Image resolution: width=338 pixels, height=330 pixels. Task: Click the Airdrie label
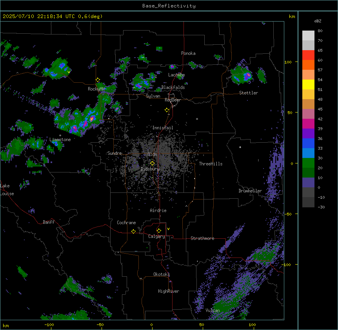(x=158, y=210)
